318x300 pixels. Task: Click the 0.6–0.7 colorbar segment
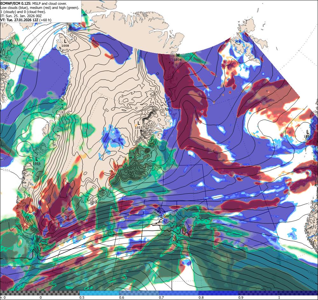pyautogui.click(x=139, y=293)
